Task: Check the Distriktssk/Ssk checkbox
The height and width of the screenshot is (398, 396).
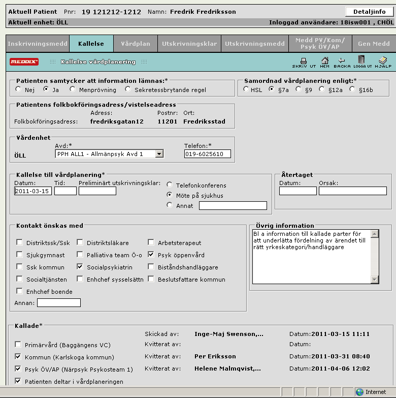Action: click(x=19, y=242)
